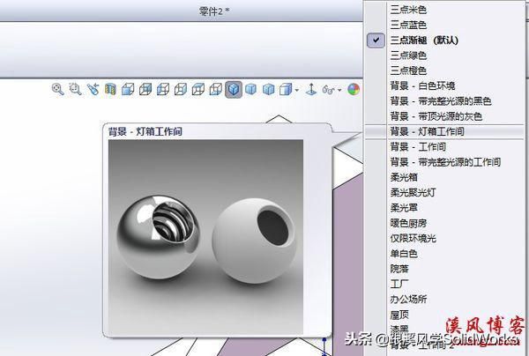Viewport: 529px width, 356px height.
Task: Choose 背景 - 带完整光源的工作间
Action: 444,162
